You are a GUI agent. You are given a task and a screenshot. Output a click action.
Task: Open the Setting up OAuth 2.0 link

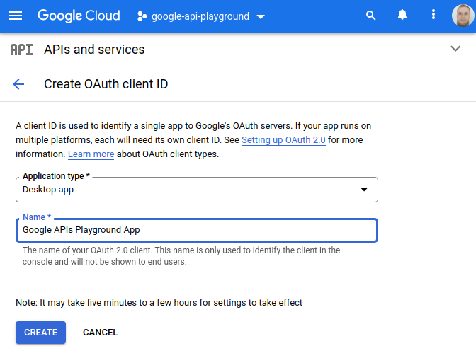tap(283, 140)
